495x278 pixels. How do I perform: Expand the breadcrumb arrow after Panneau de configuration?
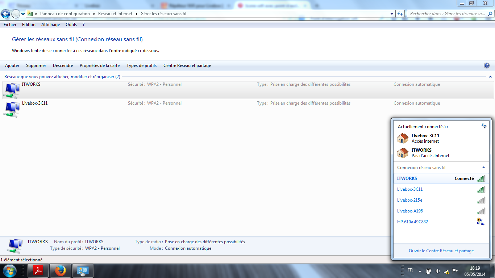[x=94, y=14]
